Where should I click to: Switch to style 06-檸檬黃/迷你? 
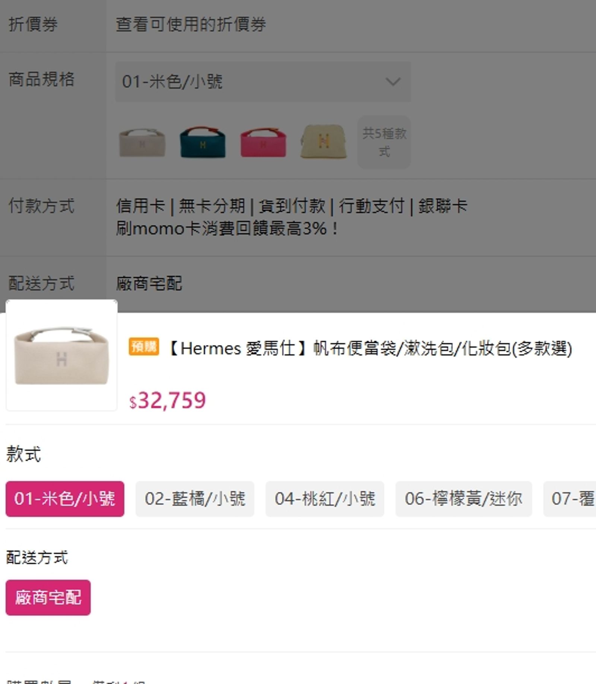(463, 499)
